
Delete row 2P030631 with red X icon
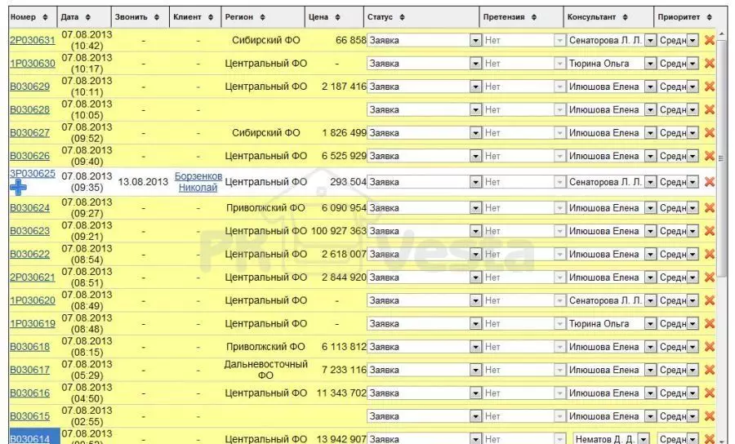(x=709, y=41)
